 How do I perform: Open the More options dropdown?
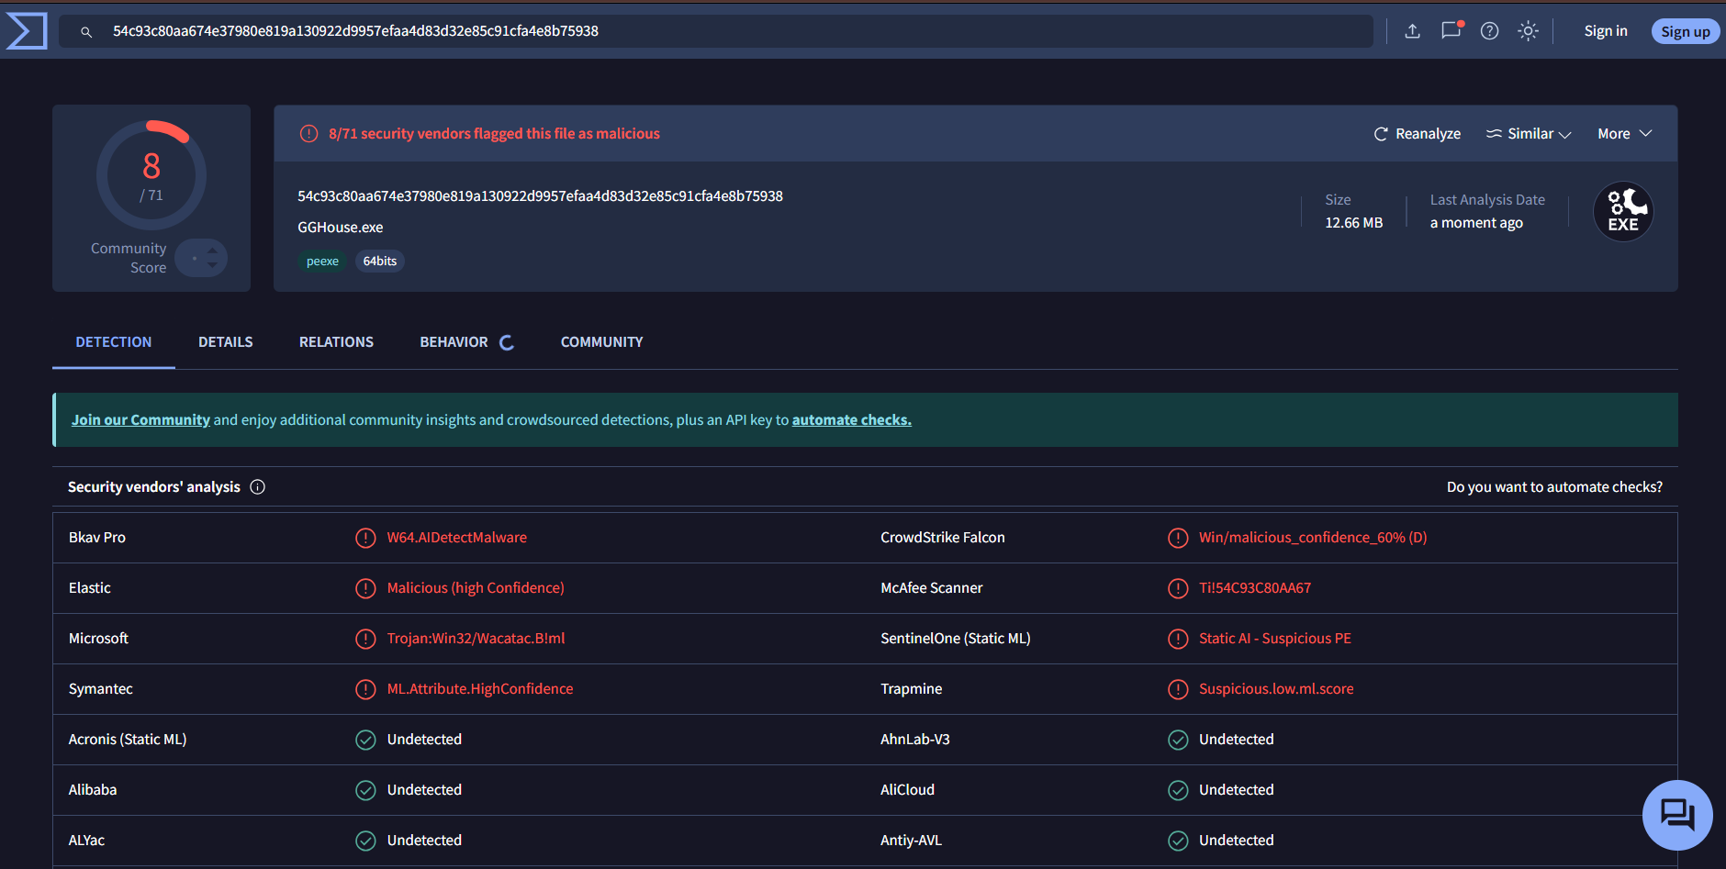(1623, 133)
